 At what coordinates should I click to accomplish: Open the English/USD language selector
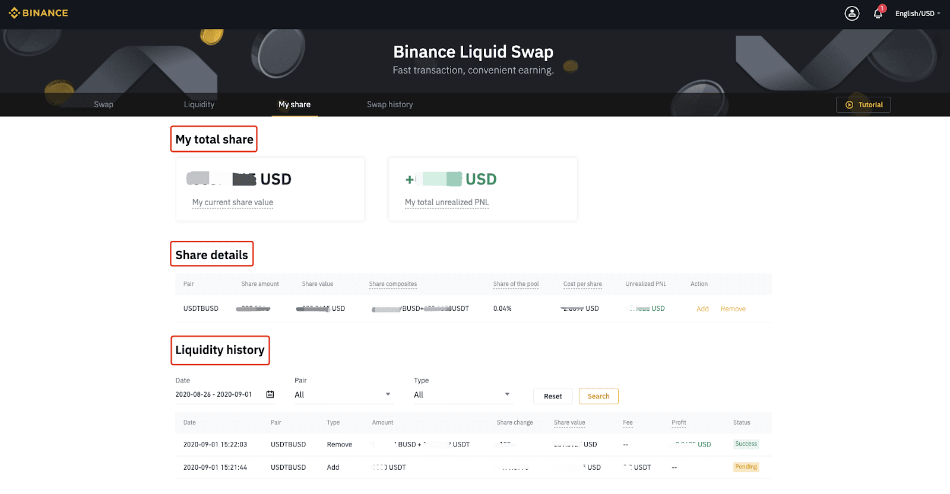(x=918, y=13)
